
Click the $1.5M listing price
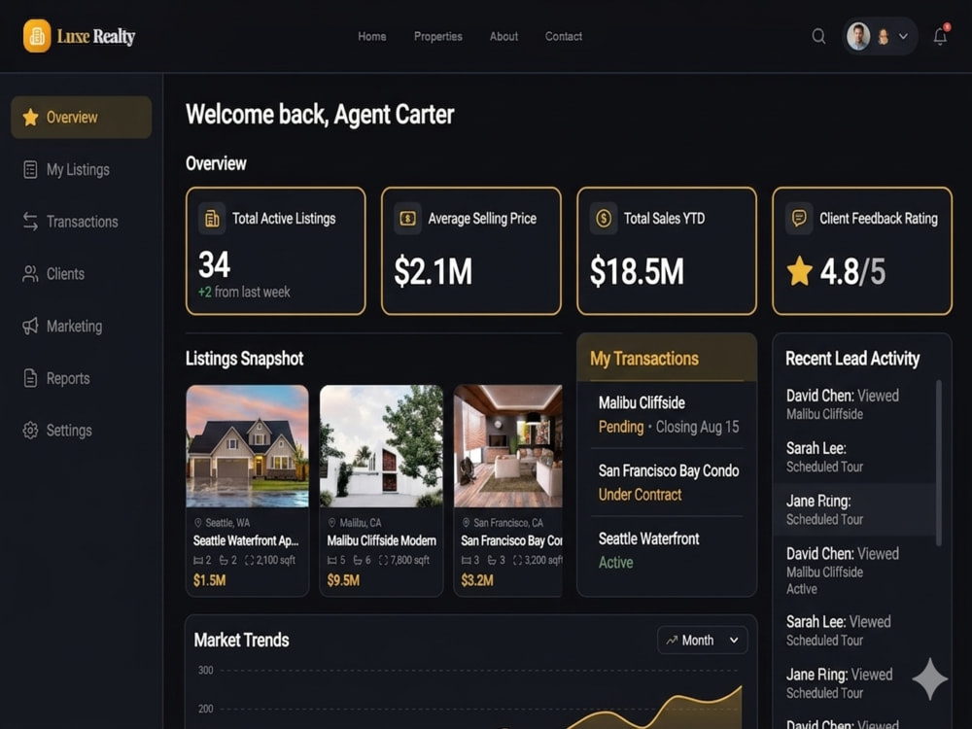point(210,580)
